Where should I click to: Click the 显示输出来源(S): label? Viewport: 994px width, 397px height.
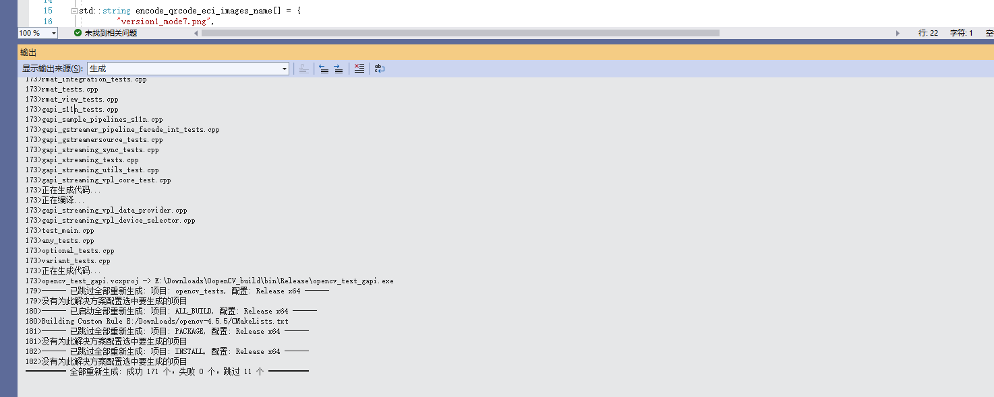pyautogui.click(x=53, y=69)
